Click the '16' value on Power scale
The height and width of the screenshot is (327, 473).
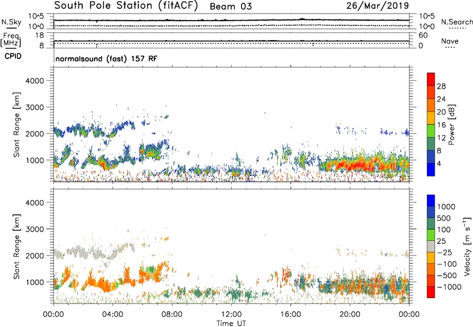coord(441,125)
